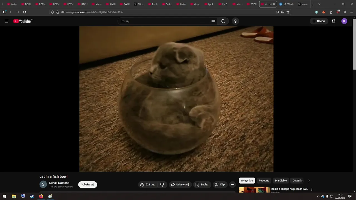Reload the page in the browser
The image size is (356, 200).
24,12
